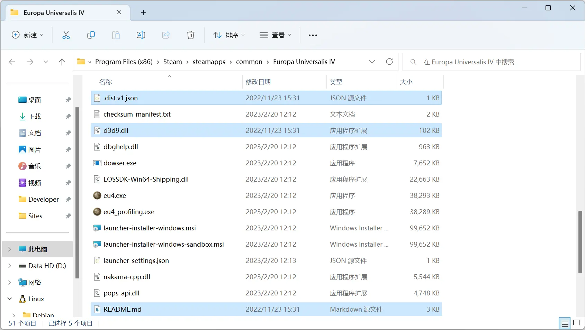Image resolution: width=585 pixels, height=330 pixels.
Task: Click the Cut scissors icon
Action: (x=66, y=35)
